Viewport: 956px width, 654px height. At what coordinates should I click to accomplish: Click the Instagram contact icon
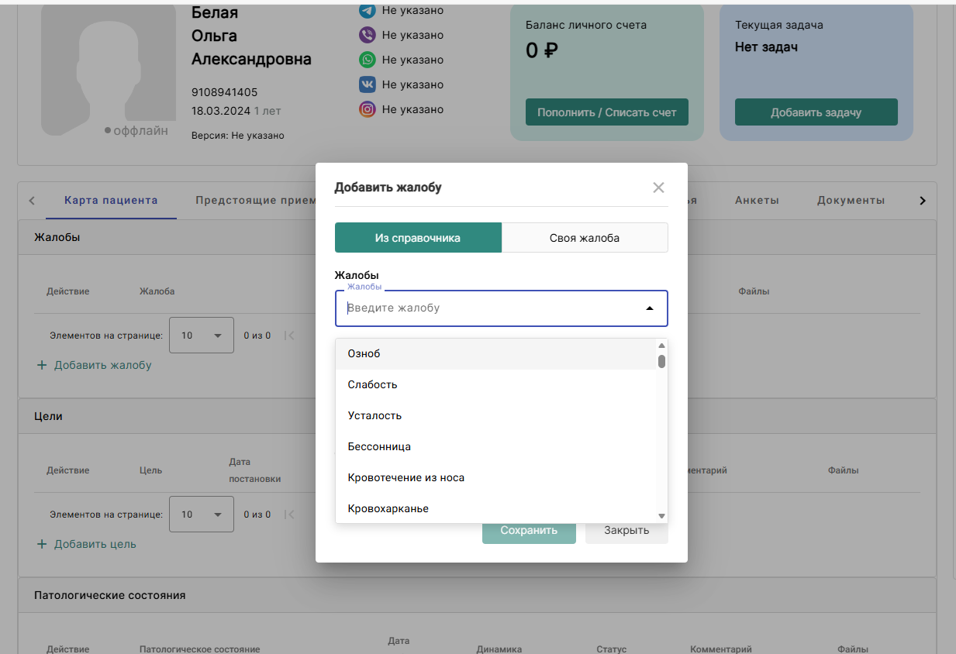(366, 109)
